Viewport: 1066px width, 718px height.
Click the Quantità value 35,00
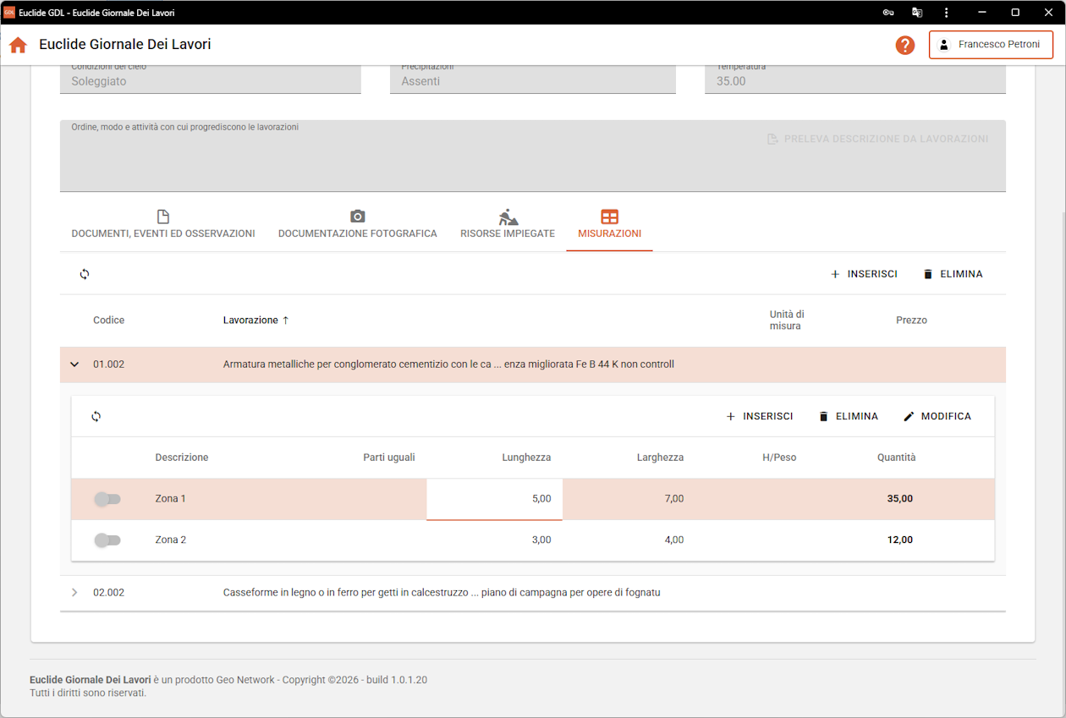[900, 499]
